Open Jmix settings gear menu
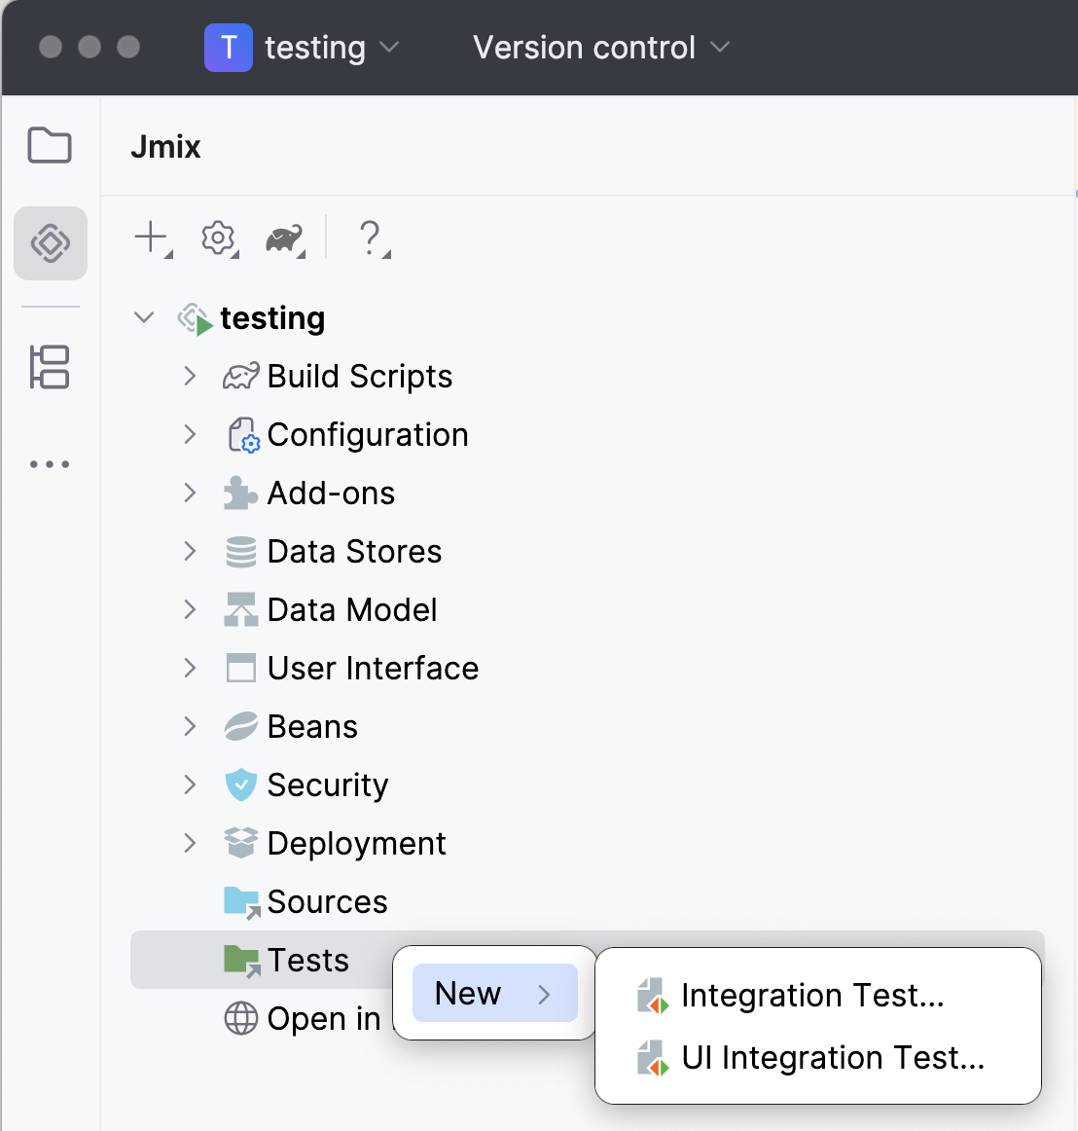This screenshot has width=1078, height=1131. coord(219,237)
